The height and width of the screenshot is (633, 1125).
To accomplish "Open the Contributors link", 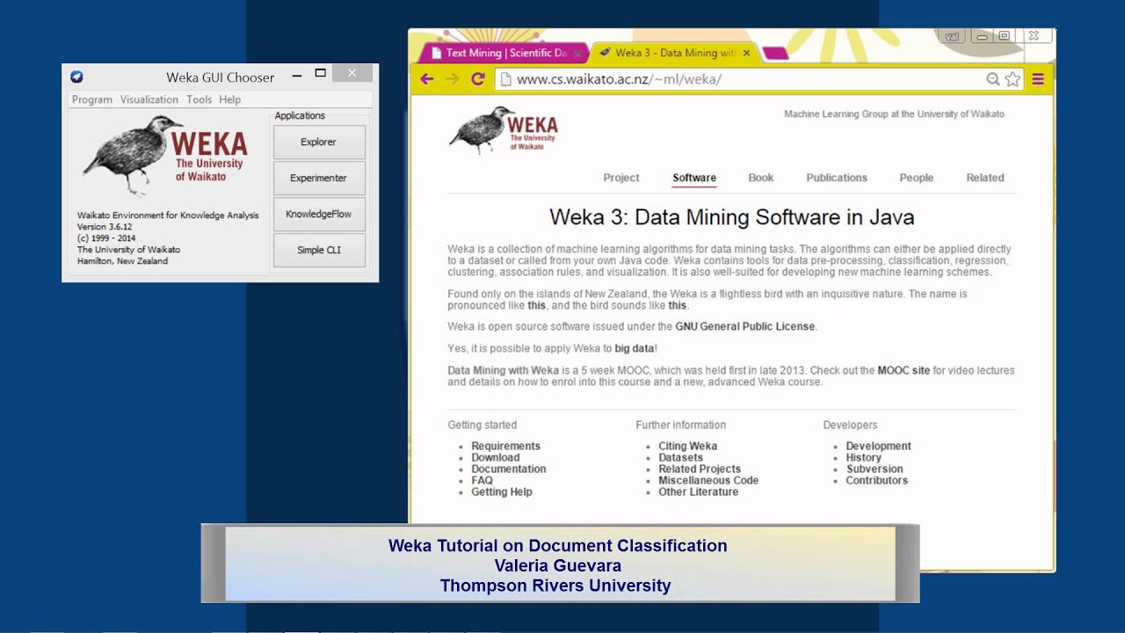I will coord(877,480).
